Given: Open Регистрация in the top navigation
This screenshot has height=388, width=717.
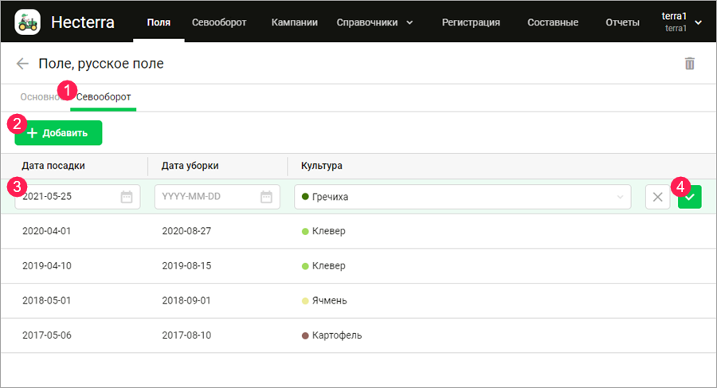Looking at the screenshot, I should [x=471, y=22].
